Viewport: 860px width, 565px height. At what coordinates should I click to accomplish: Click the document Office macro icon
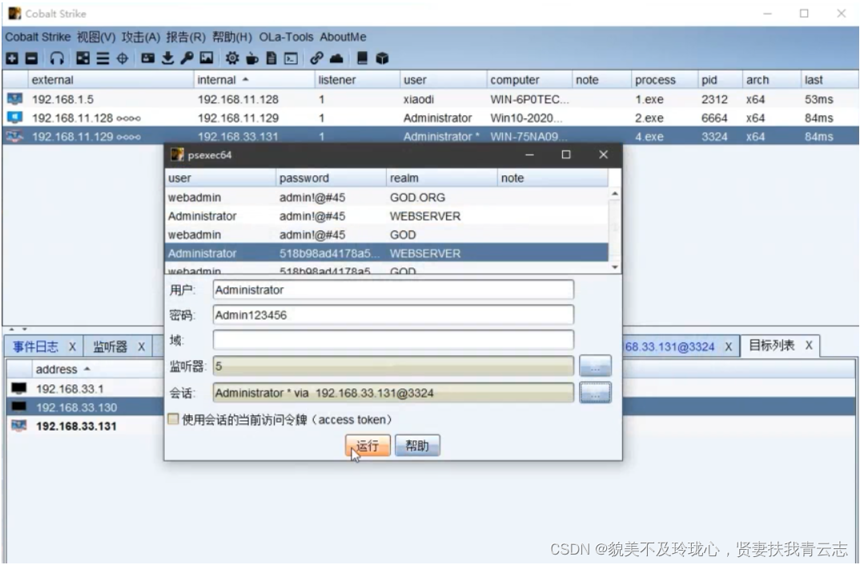[271, 58]
